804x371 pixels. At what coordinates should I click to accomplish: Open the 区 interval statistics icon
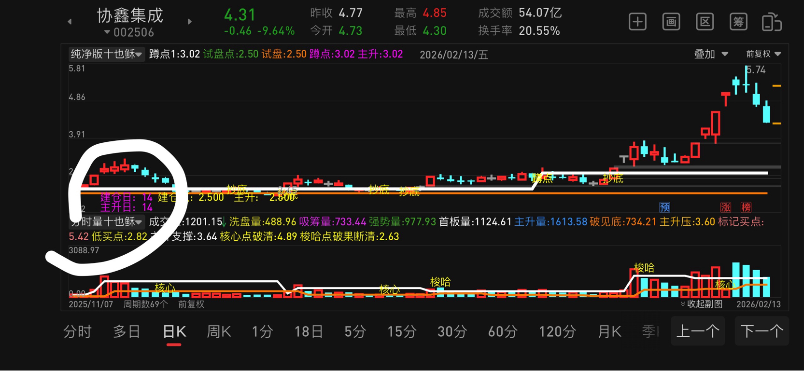705,22
